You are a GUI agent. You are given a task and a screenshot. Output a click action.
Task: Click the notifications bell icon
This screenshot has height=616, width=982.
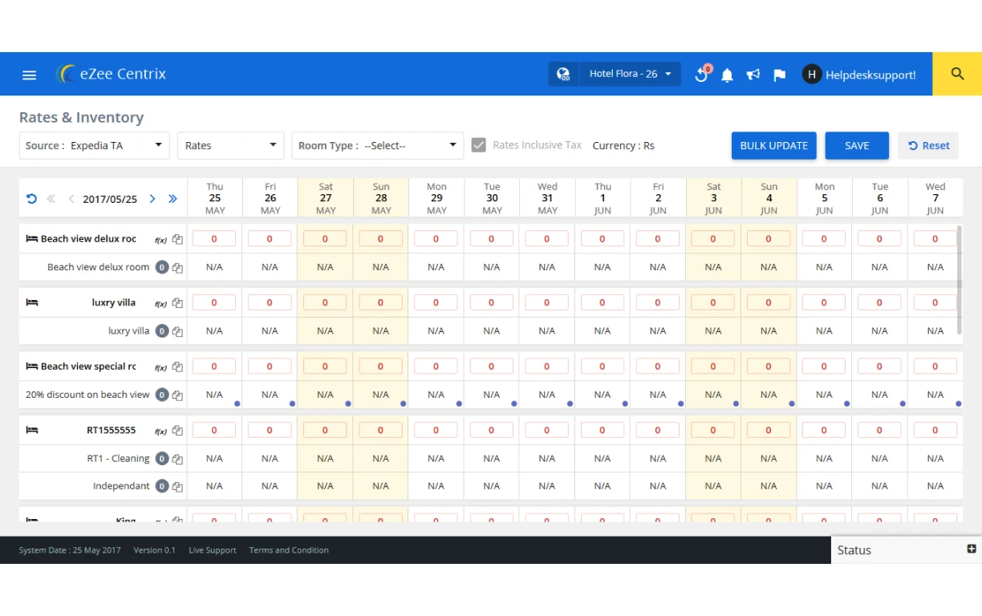click(727, 74)
